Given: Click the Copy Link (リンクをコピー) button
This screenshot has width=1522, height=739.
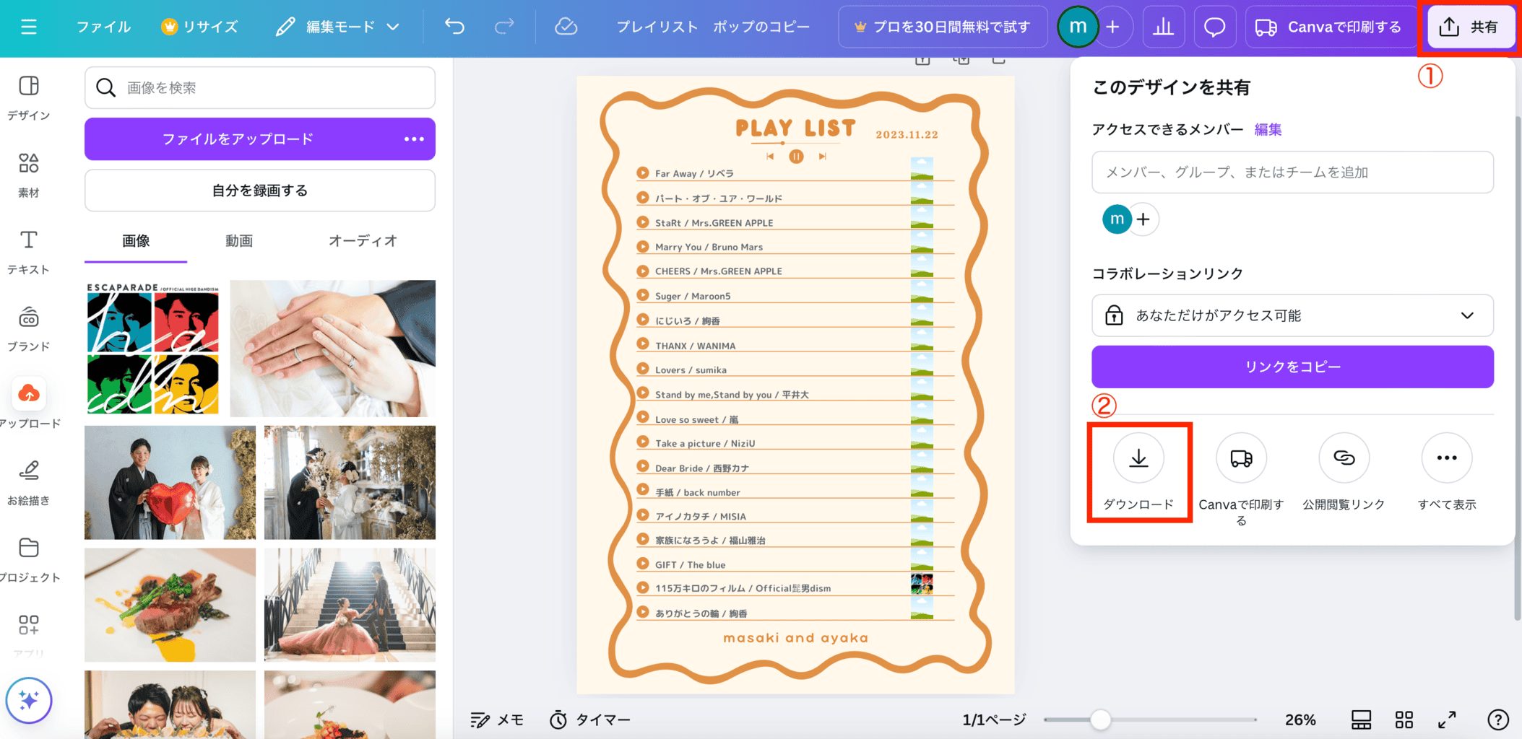Looking at the screenshot, I should (1292, 367).
